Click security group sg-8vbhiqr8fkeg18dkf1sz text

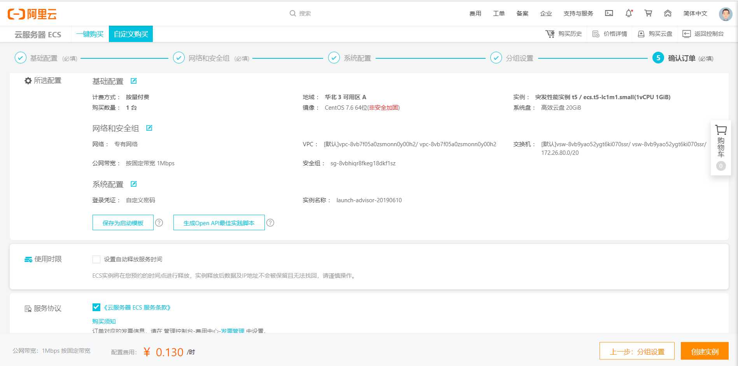pyautogui.click(x=363, y=163)
